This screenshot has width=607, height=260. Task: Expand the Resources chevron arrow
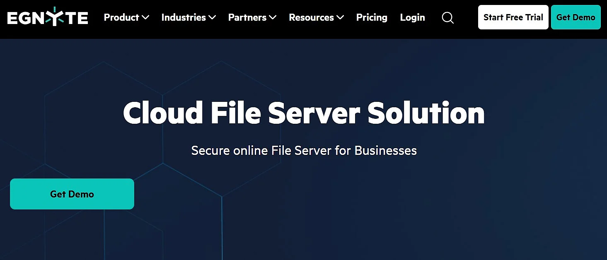340,18
